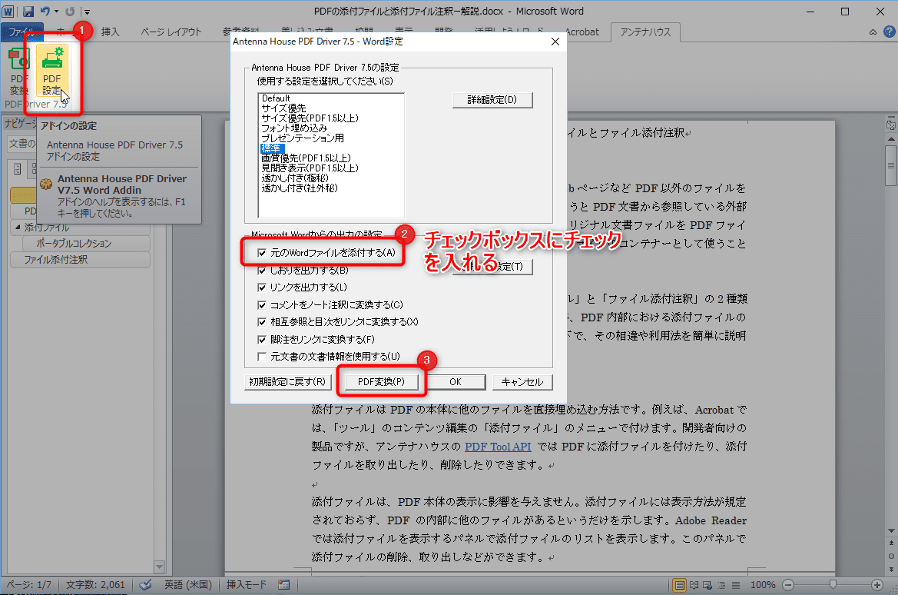The height and width of the screenshot is (595, 898).
Task: Open the Customize Quick Access Toolbar dropdown
Action: click(x=87, y=12)
